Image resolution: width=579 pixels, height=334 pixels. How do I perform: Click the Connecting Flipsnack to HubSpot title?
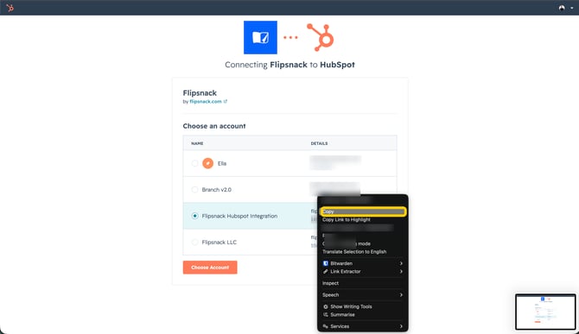[289, 65]
